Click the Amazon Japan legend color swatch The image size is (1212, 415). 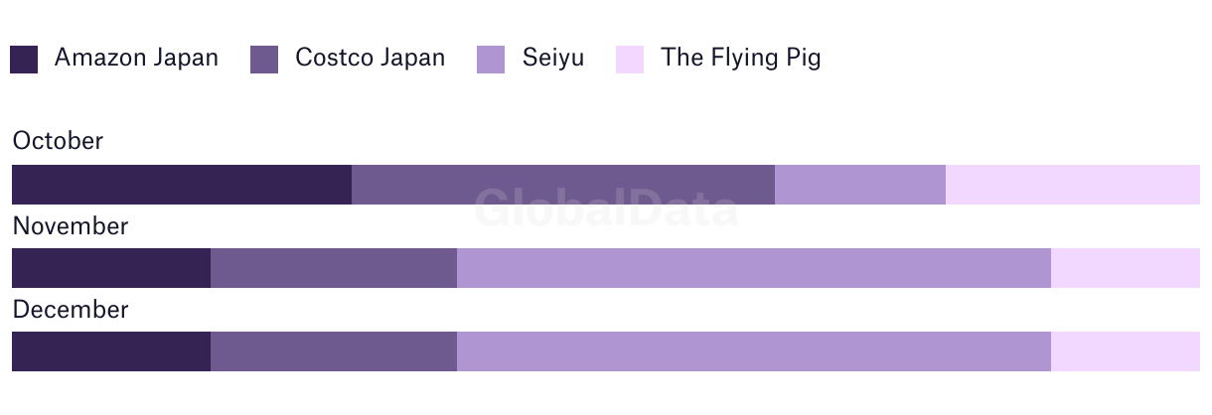coord(24,60)
